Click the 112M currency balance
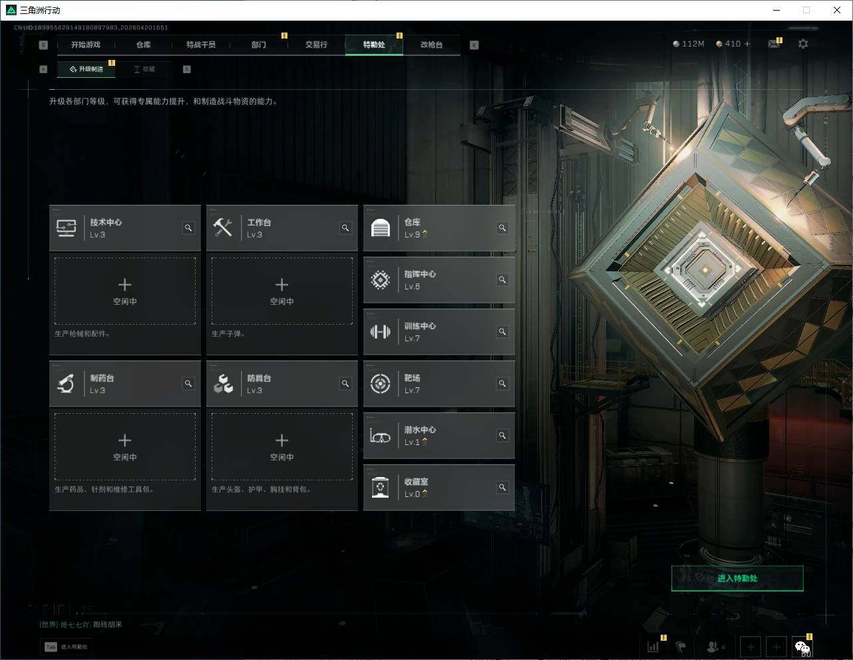This screenshot has height=660, width=853. (689, 44)
